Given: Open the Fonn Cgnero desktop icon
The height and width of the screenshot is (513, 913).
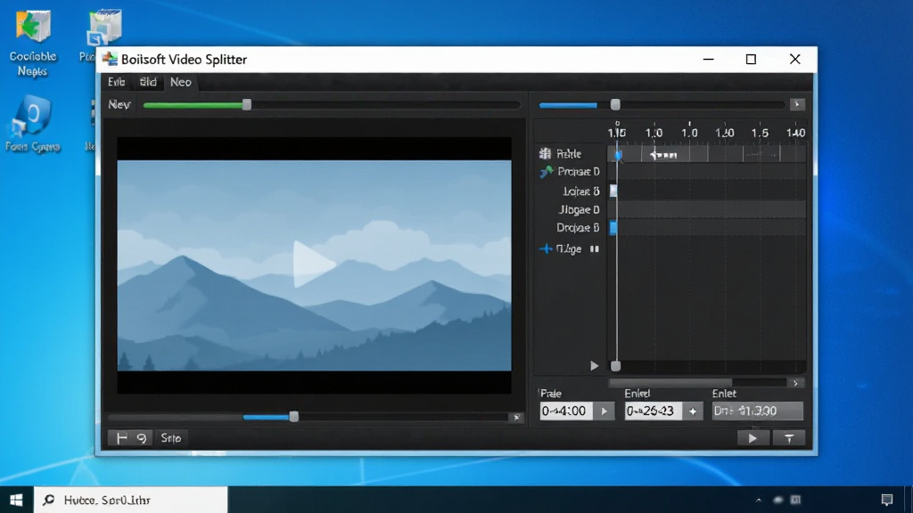Looking at the screenshot, I should tap(33, 125).
